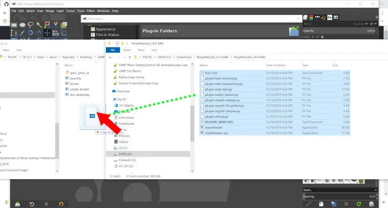Select the Scissors Select tool
The height and width of the screenshot is (208, 388).
click(56, 25)
